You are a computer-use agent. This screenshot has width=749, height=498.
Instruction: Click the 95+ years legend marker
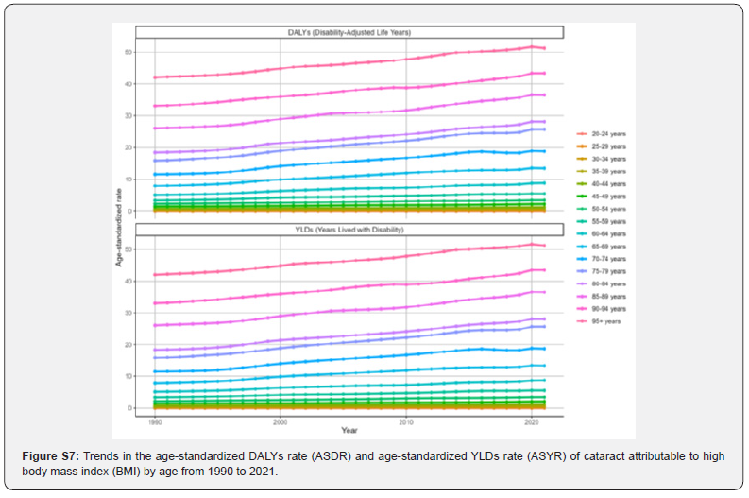tap(582, 321)
